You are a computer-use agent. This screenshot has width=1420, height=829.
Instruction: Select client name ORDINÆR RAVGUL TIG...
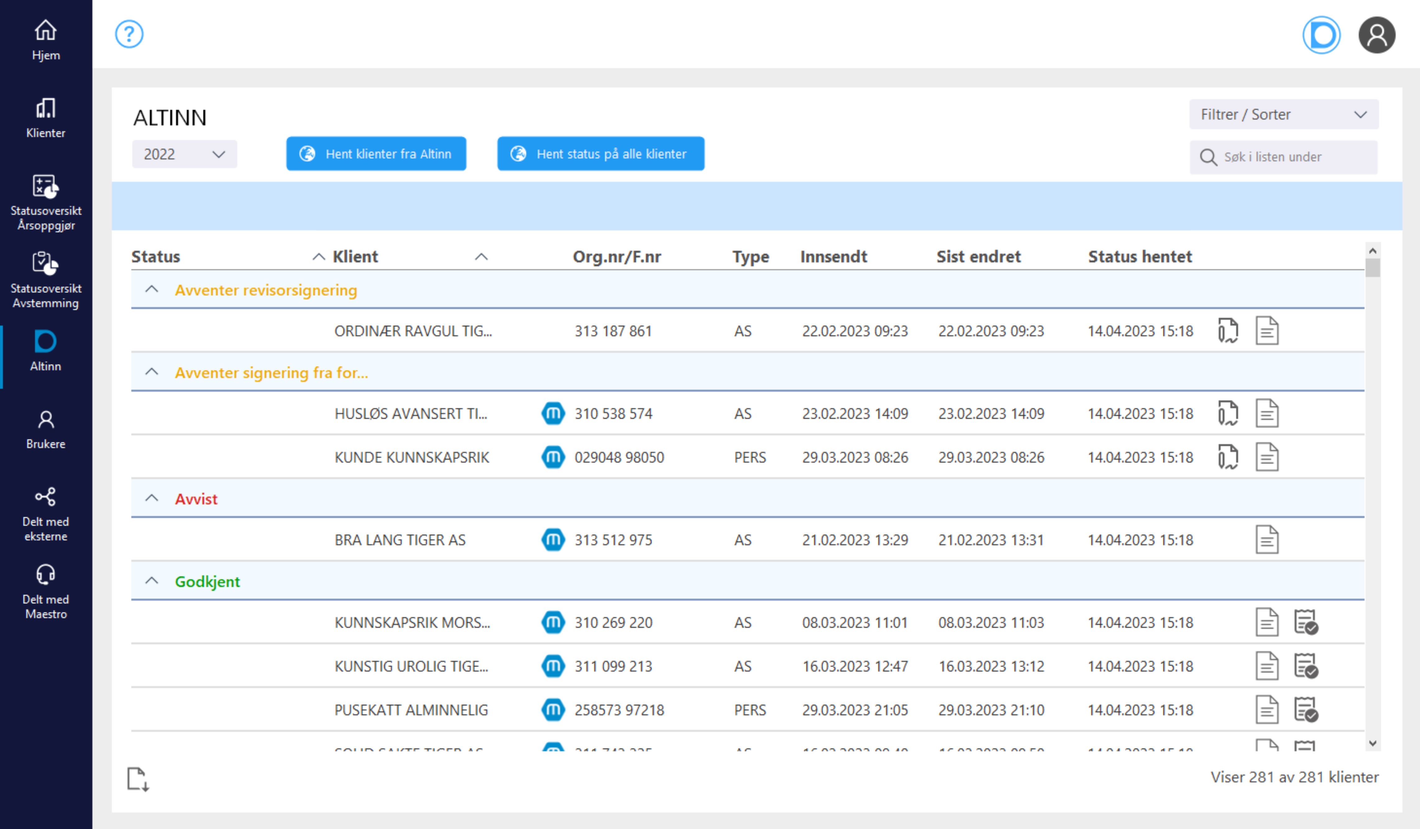click(x=413, y=331)
